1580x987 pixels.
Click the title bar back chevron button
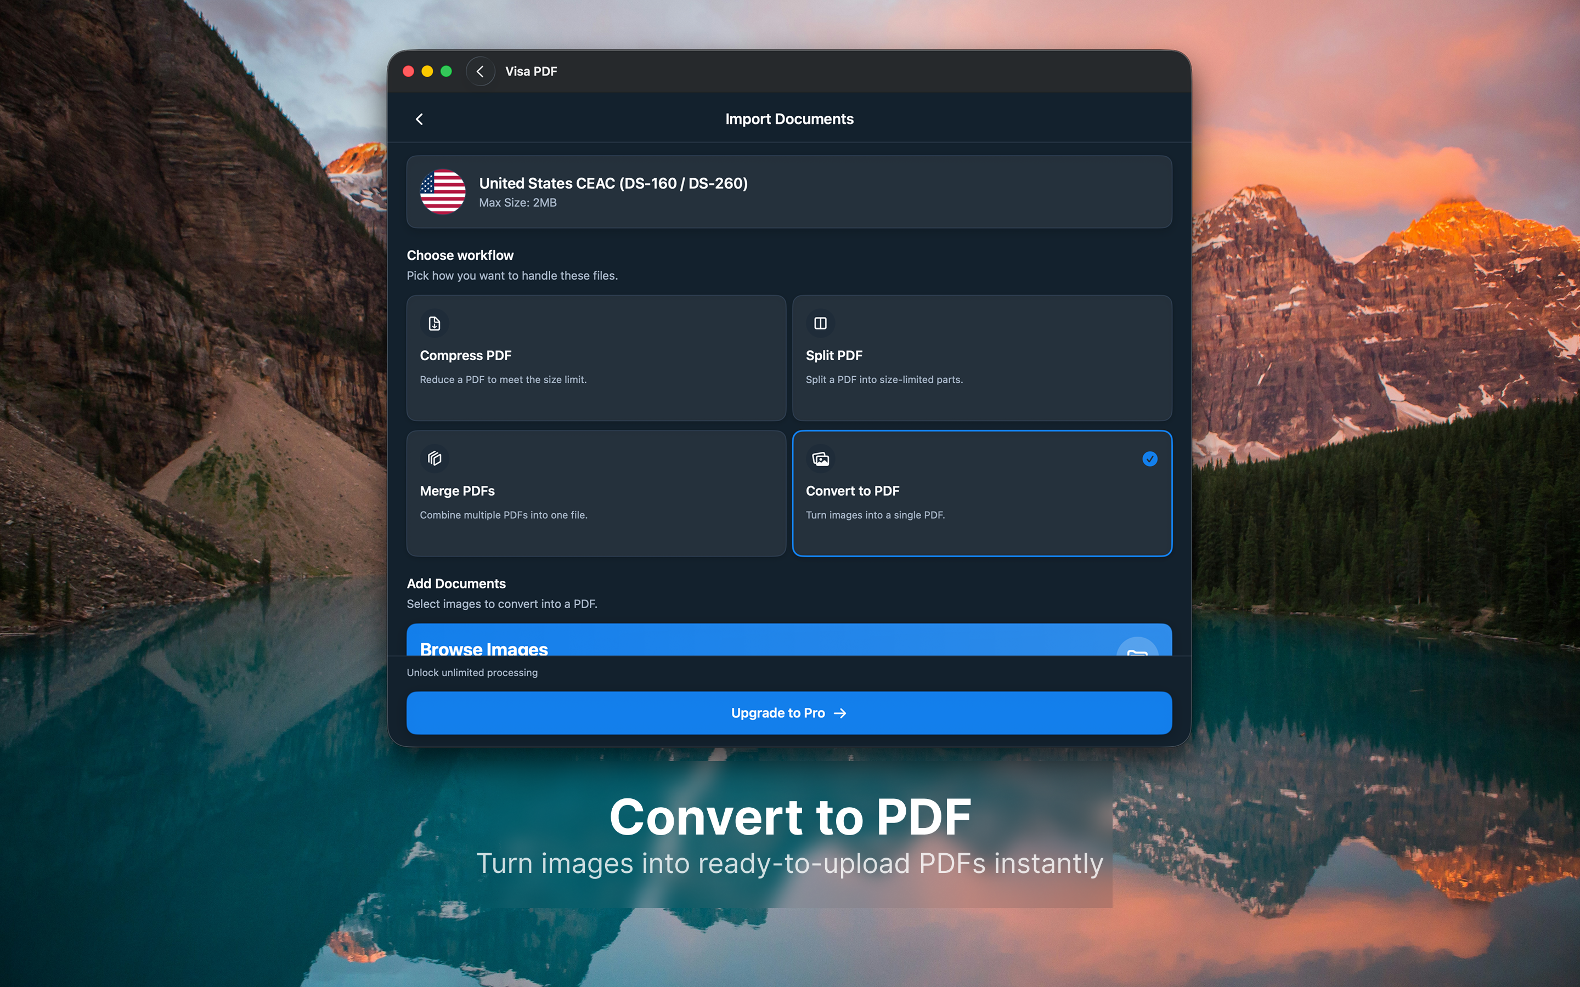(x=481, y=71)
